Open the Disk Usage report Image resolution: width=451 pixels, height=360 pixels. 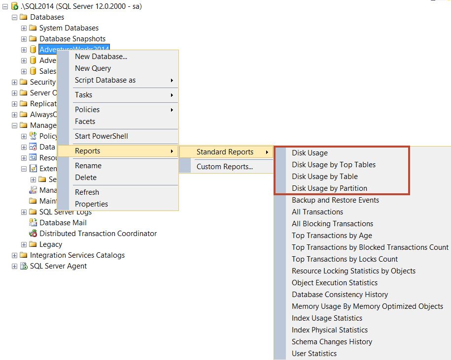[310, 153]
